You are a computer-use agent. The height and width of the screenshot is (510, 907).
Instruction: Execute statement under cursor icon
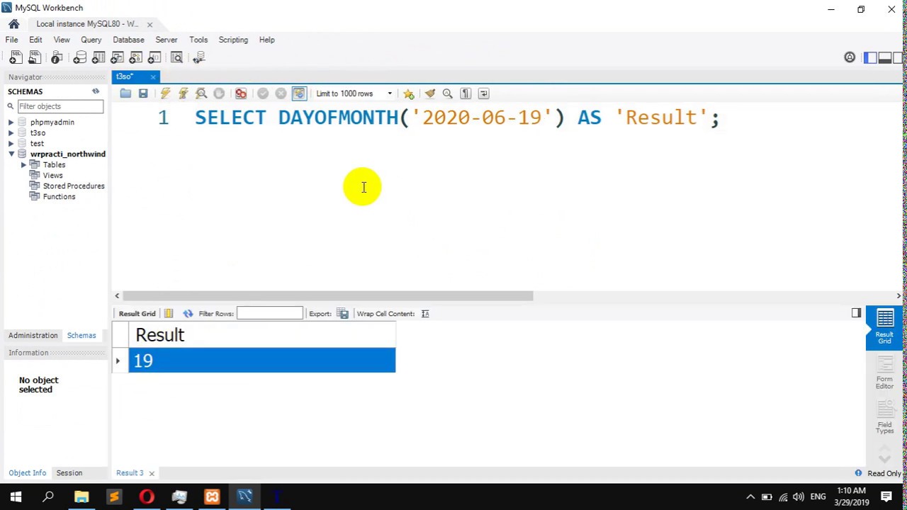coord(184,93)
